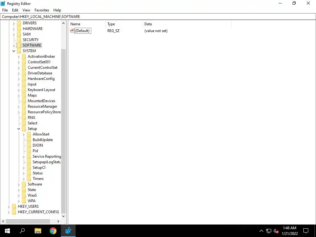Collapse the SYSTEM key
Screen dimensions: 316x237
pyautogui.click(x=14, y=51)
